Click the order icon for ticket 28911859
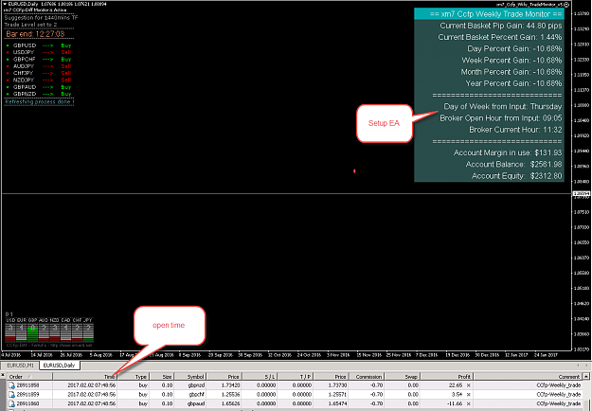 (x=11, y=394)
